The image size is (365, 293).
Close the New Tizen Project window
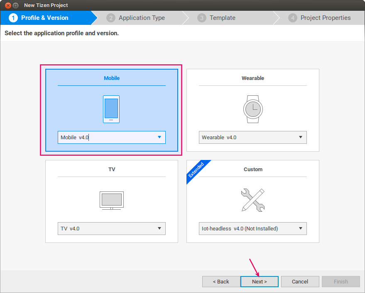coord(7,5)
